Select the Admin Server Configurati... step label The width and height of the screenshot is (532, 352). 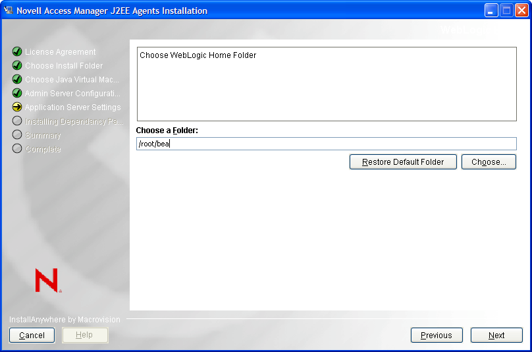pyautogui.click(x=72, y=94)
